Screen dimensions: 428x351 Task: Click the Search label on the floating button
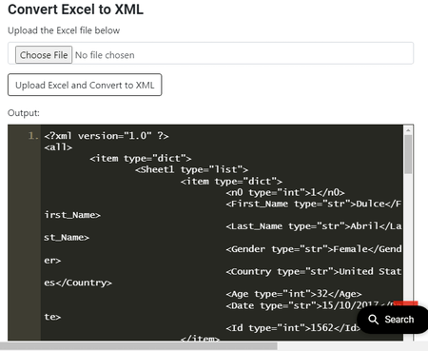[399, 320]
